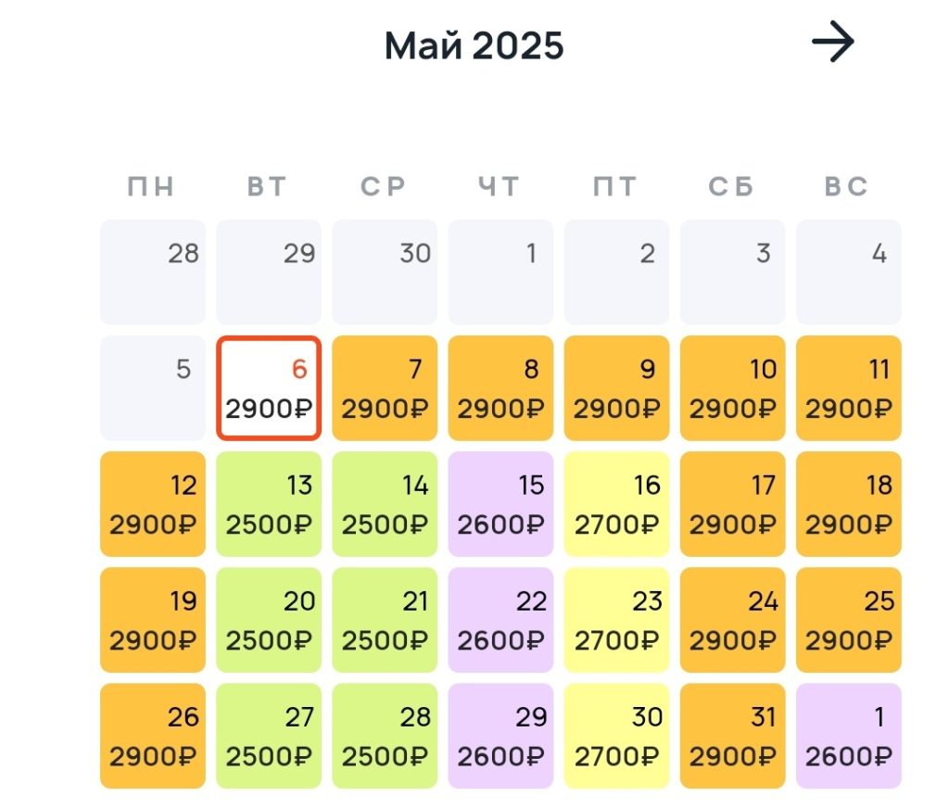Choose May 13 for 2500₽

[x=269, y=504]
